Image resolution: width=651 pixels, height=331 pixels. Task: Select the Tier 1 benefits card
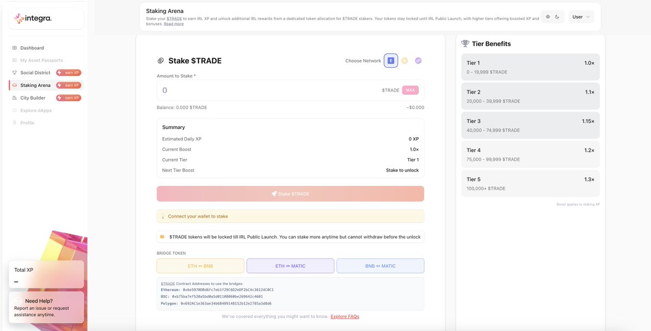click(x=530, y=67)
